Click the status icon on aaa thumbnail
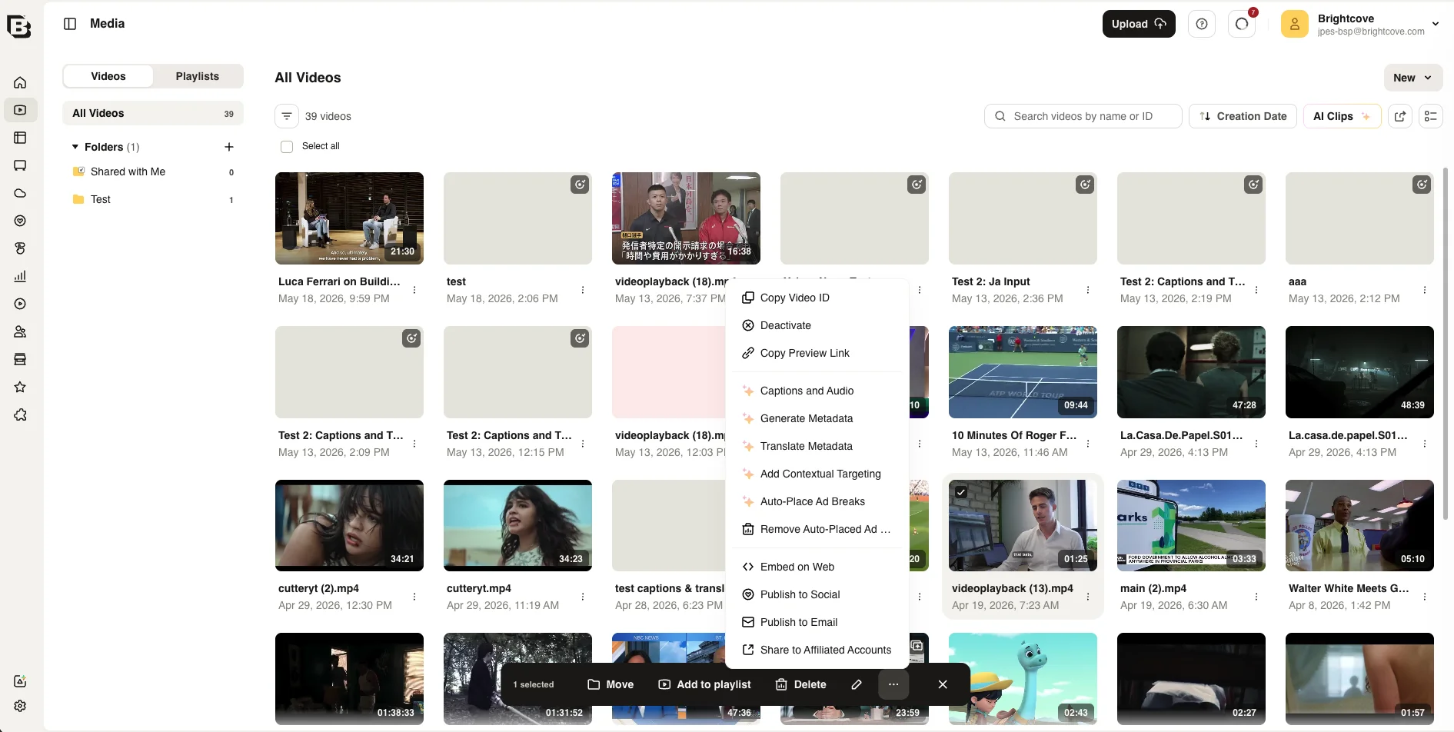This screenshot has height=732, width=1454. [1422, 185]
